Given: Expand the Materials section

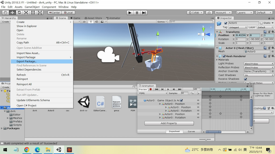Looking at the screenshot, I should [x=217, y=60].
